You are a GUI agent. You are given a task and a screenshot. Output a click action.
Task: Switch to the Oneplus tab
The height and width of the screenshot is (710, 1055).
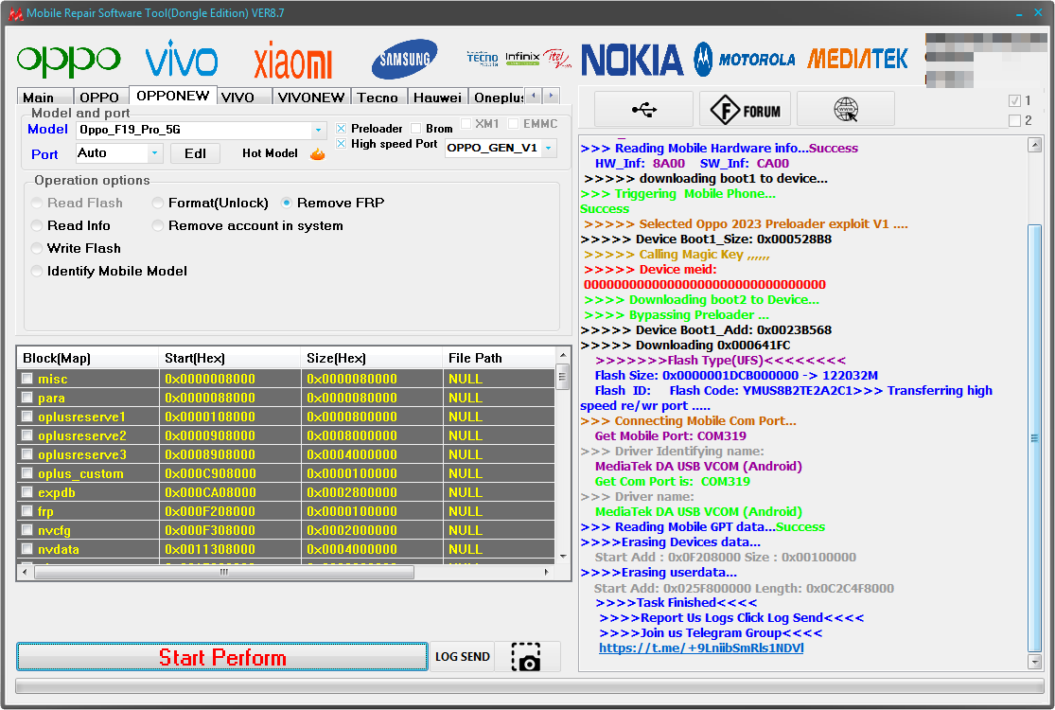498,98
